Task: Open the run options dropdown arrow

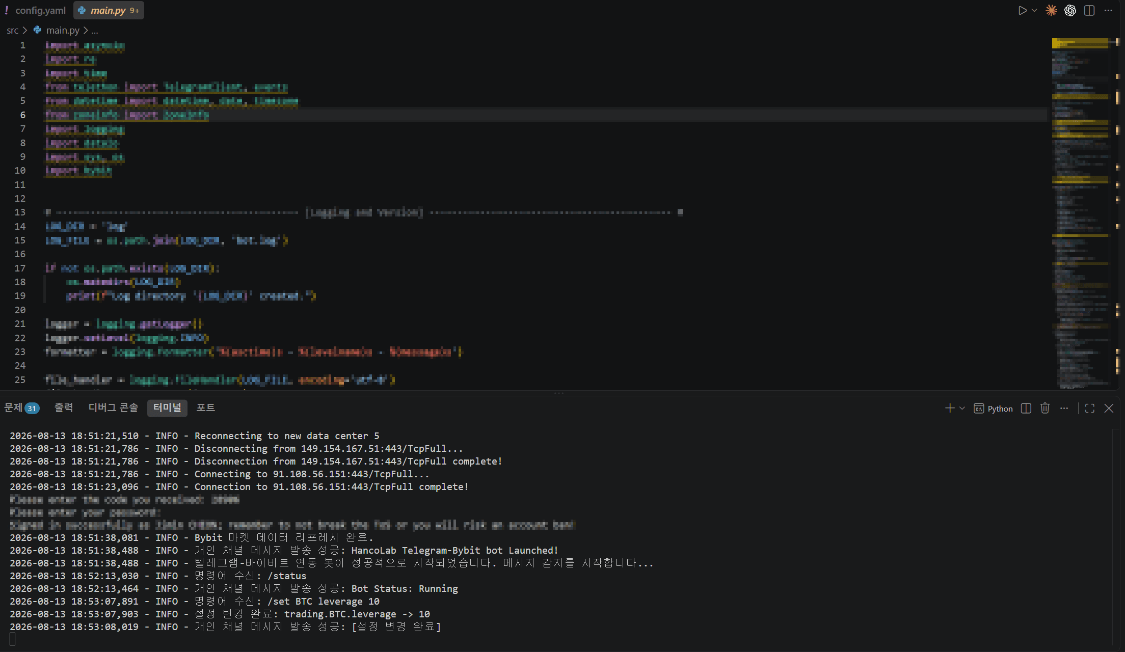Action: 1034,11
